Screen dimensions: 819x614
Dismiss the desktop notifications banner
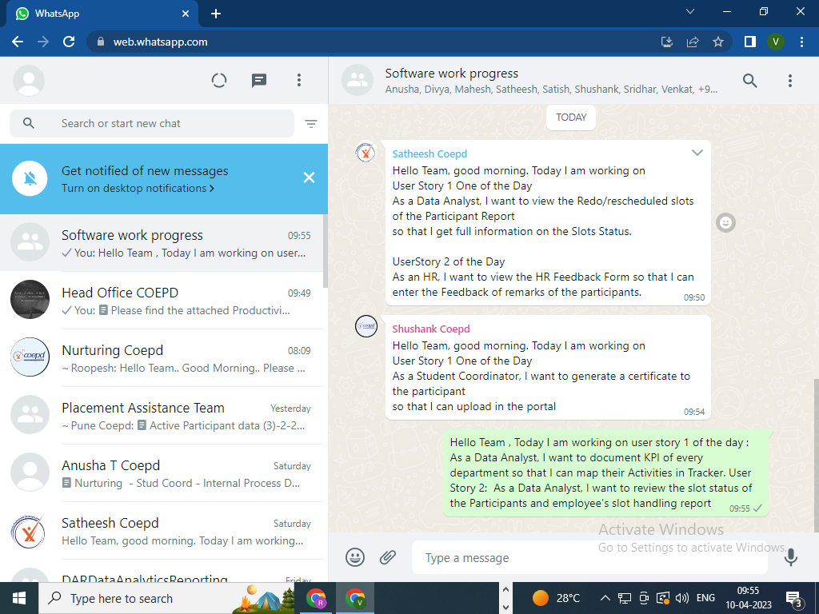tap(309, 177)
